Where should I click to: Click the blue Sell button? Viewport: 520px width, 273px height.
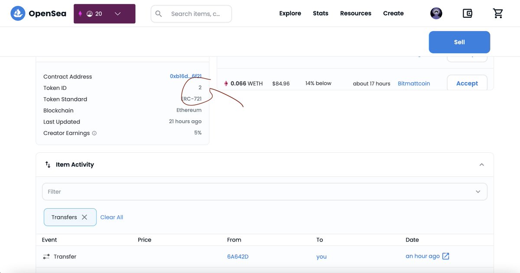point(459,42)
